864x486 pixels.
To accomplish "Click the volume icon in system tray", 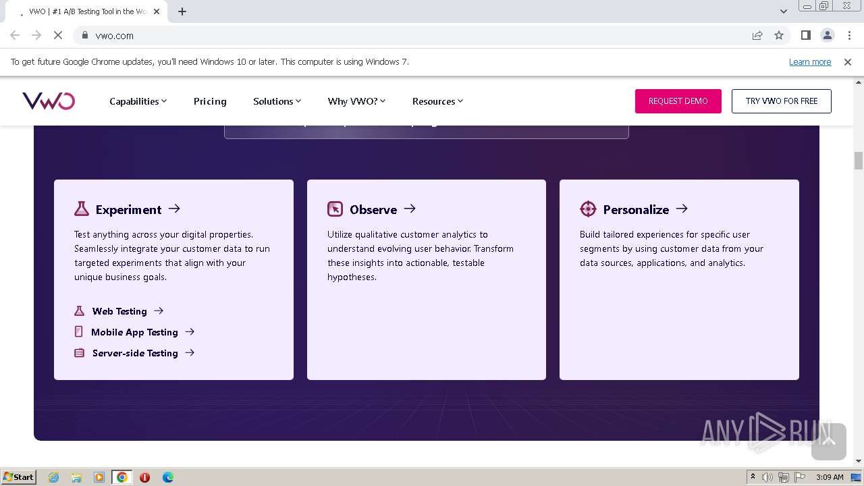I will [767, 477].
